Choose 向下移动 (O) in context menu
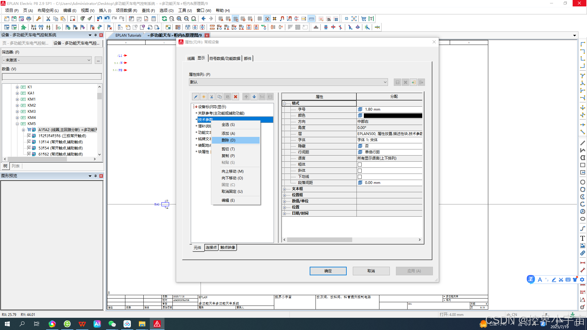This screenshot has width=587, height=330. click(x=236, y=178)
